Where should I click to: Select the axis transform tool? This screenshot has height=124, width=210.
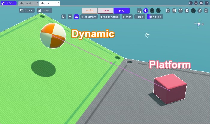pyautogui.click(x=139, y=11)
